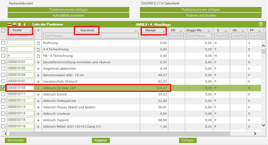Click the Ungpr.Me... column header
Viewport: 268px width, 145px height.
point(195,31)
